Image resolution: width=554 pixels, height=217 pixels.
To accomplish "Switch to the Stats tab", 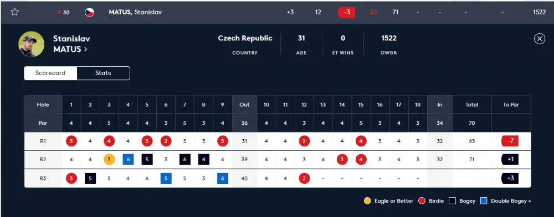I will click(103, 73).
